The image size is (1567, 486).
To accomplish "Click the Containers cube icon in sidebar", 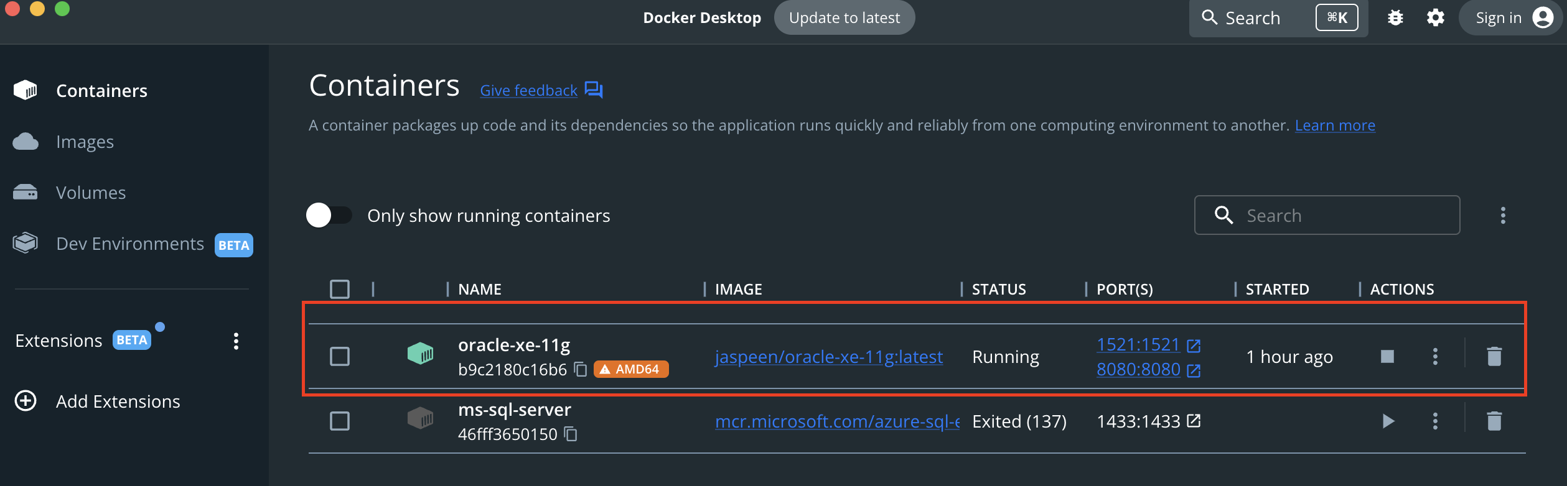I will pos(26,90).
